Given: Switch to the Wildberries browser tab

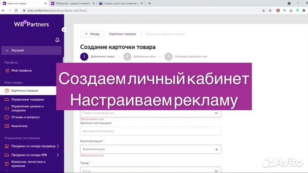Looking at the screenshot, I should pyautogui.click(x=72, y=3).
